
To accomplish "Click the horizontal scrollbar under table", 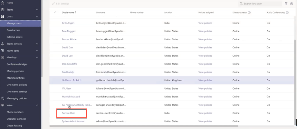I will [144, 126].
